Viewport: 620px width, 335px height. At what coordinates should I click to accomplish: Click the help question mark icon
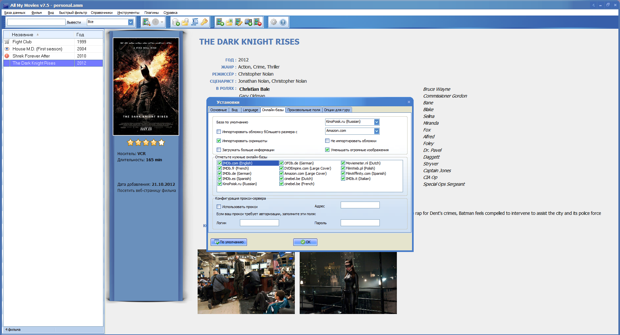[283, 22]
